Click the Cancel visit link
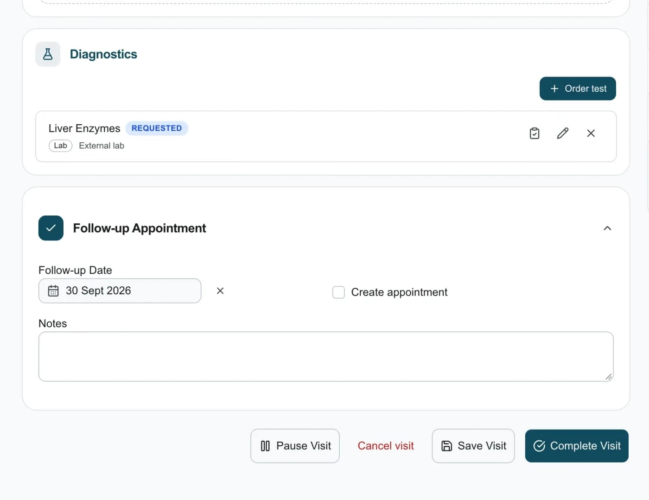Screen dimensions: 649x500 pos(386,446)
